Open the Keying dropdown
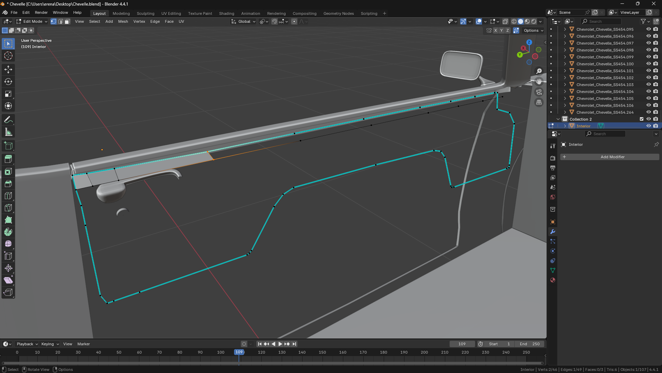The image size is (662, 373). pyautogui.click(x=50, y=344)
